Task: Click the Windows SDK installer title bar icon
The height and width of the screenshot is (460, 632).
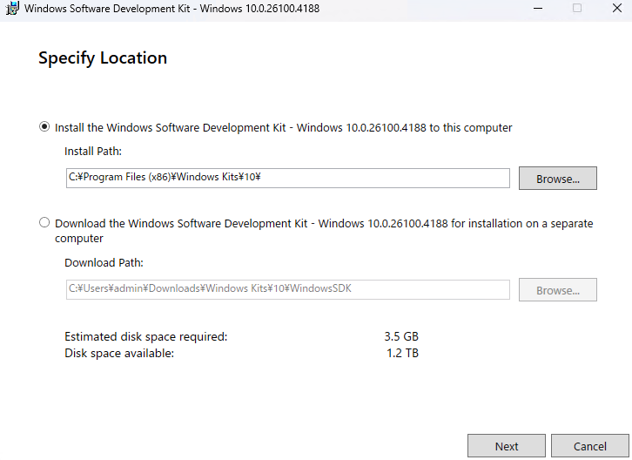Action: click(x=12, y=8)
